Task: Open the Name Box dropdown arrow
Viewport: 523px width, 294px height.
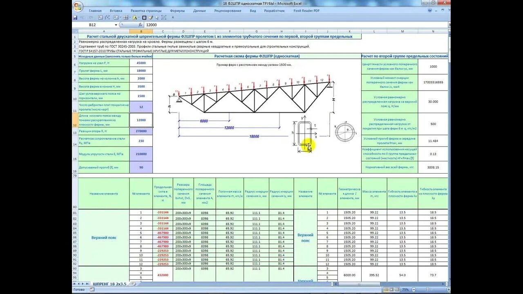Action: pyautogui.click(x=116, y=25)
